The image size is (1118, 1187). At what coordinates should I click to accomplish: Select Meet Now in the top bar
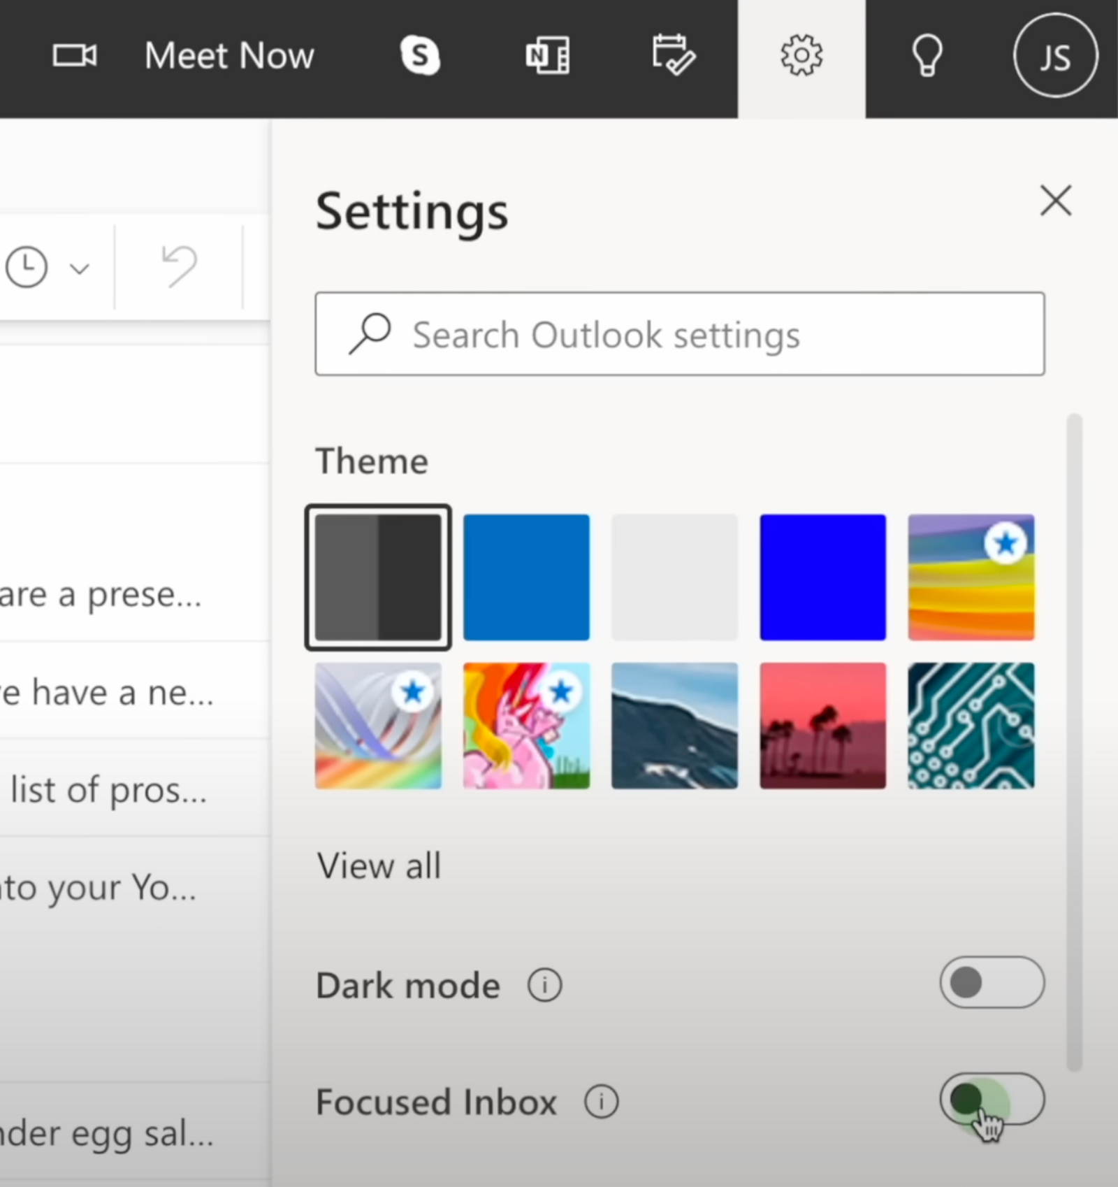coord(229,56)
